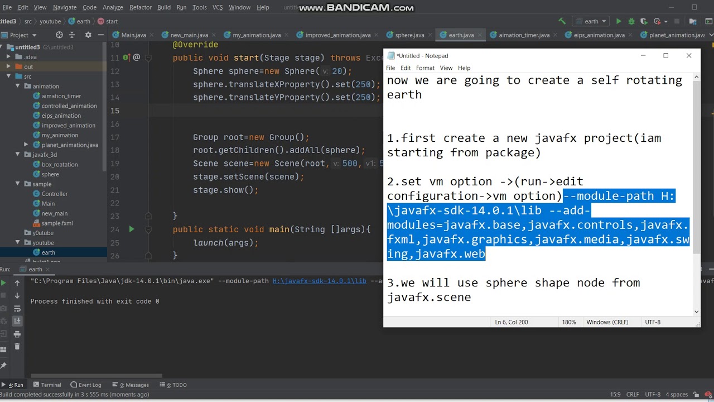Open the Event Log tool window
This screenshot has height=402, width=714.
(x=86, y=385)
